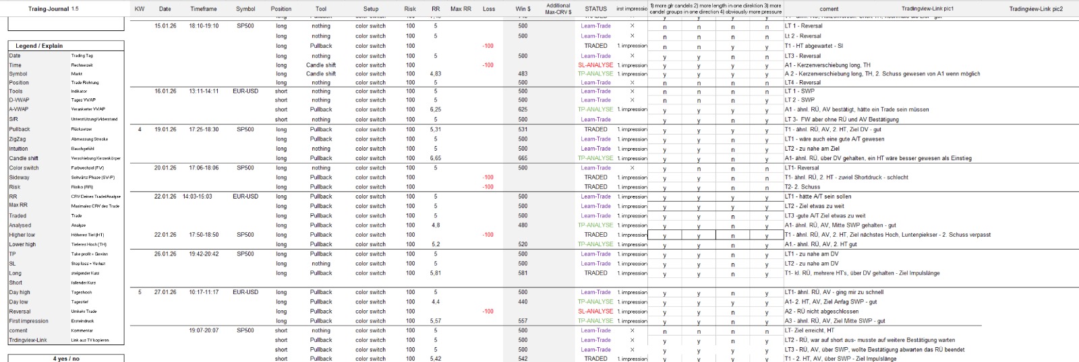Select timeframe cell 14:03-15:03
Viewport: 1079px width, 362px height.
(x=198, y=196)
